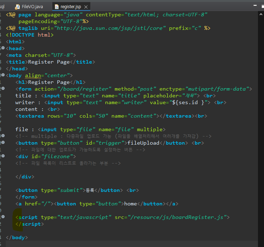264x247 pixels.
Task: Collapse the trigger button line fold marker
Action: coord(3,143)
